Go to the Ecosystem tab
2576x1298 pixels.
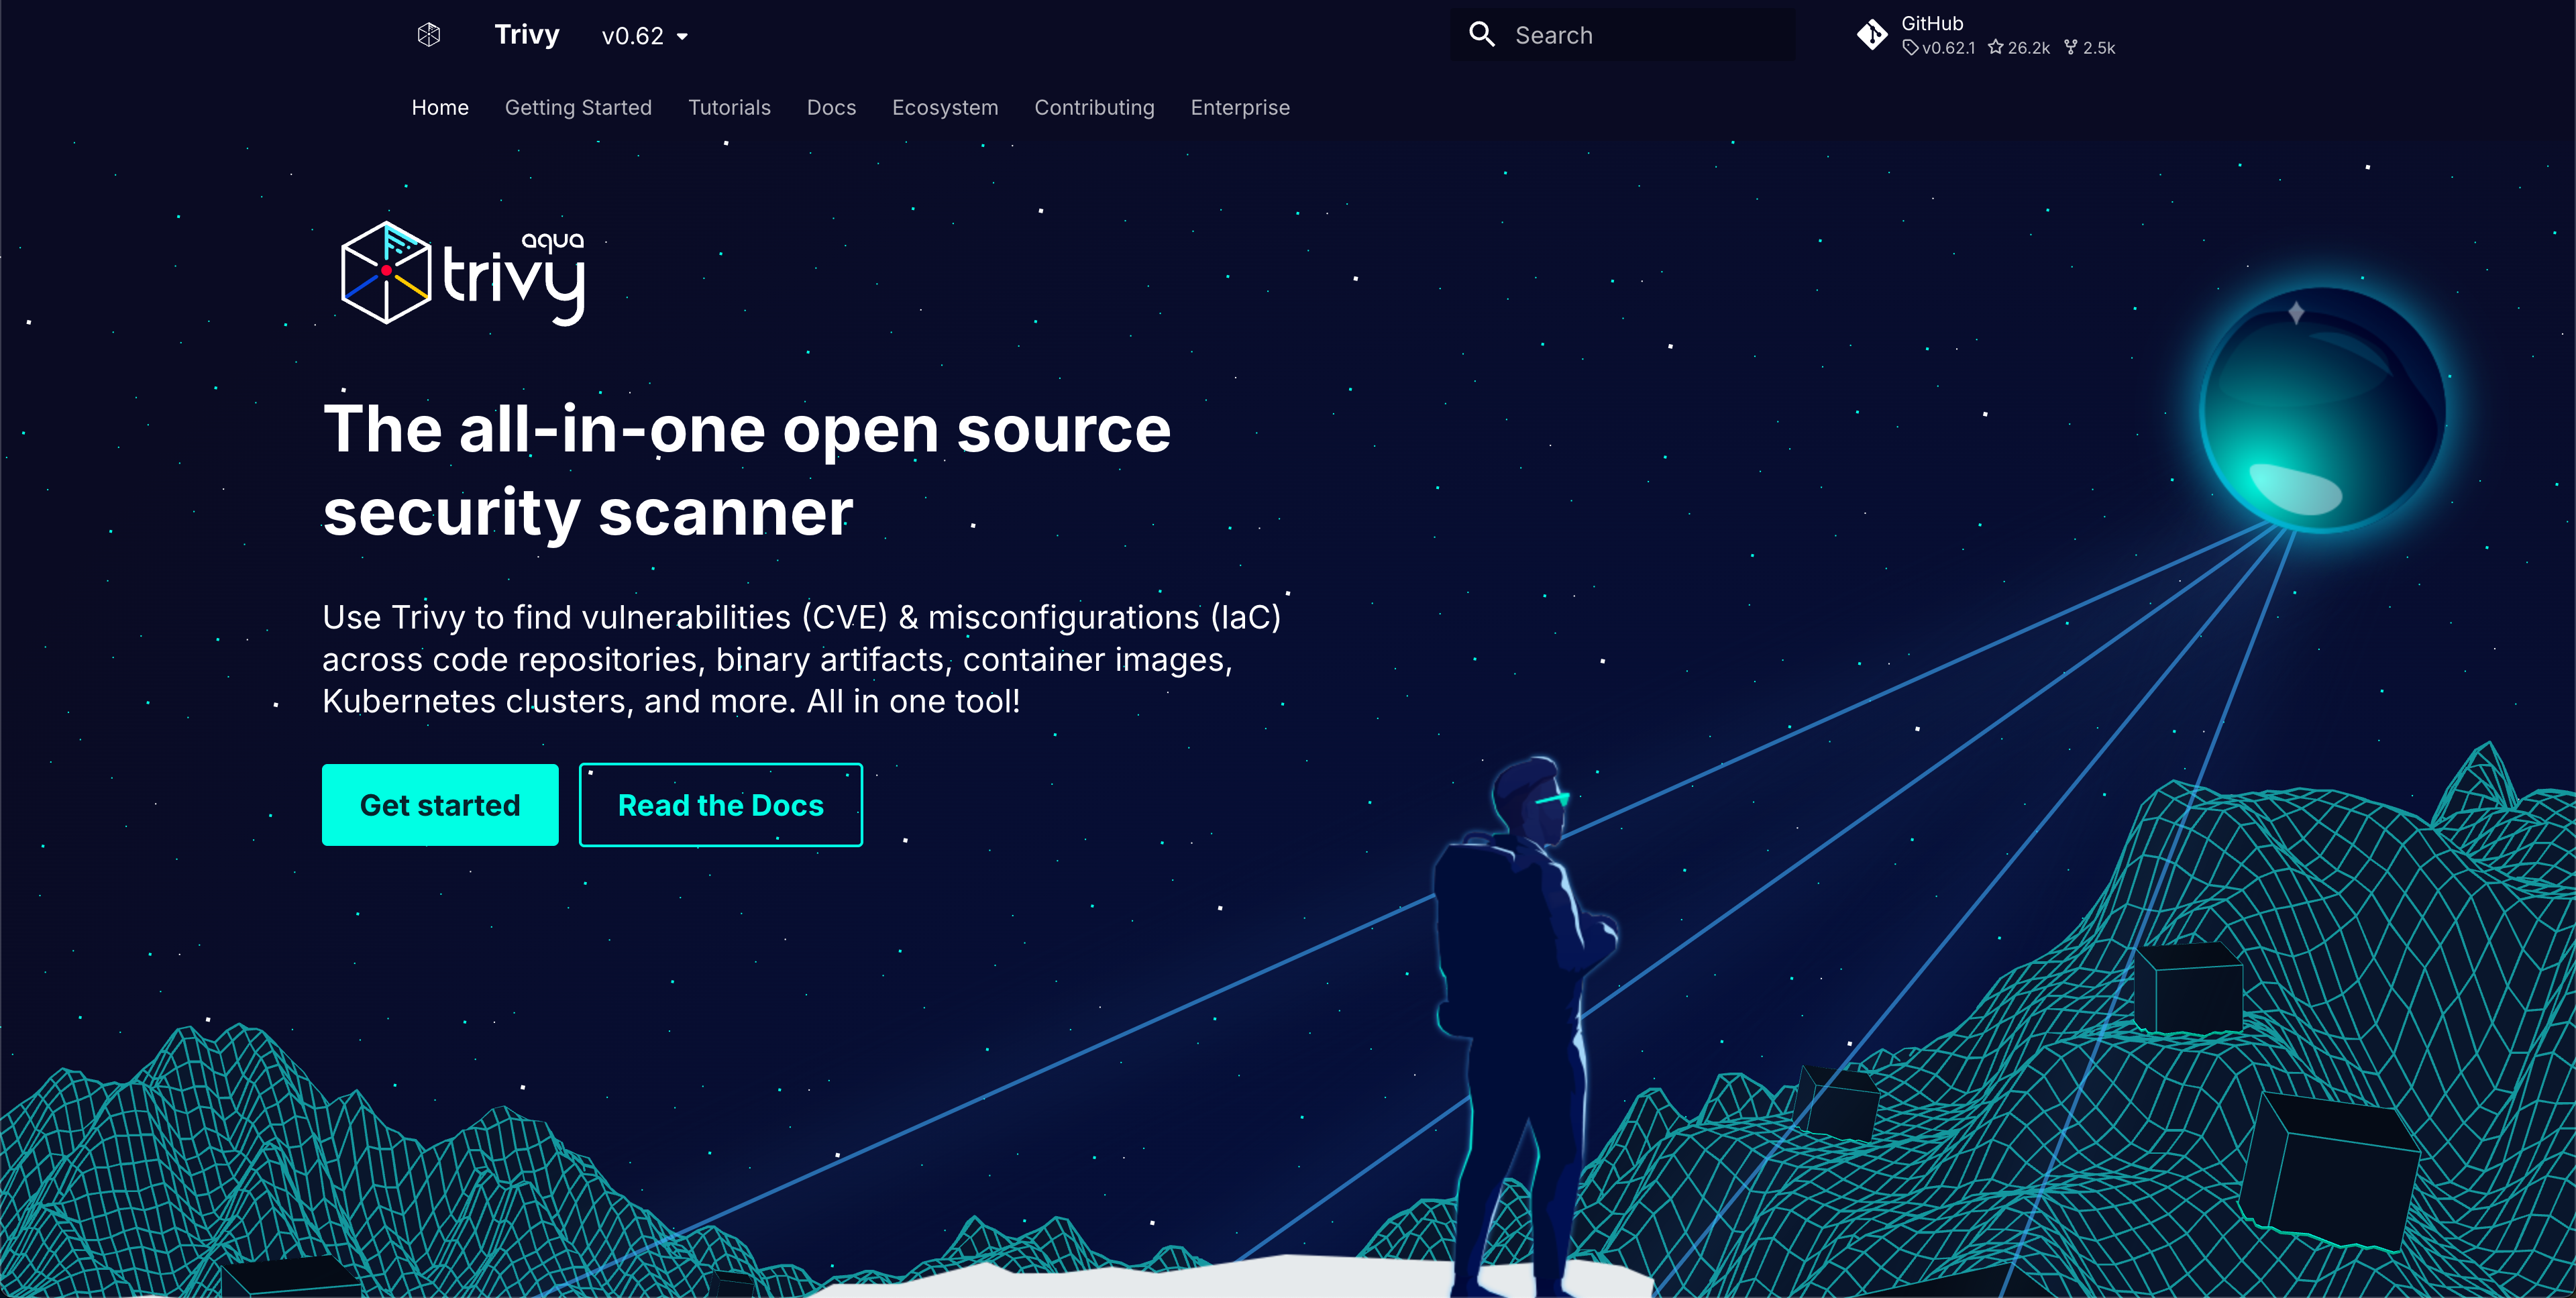point(945,108)
